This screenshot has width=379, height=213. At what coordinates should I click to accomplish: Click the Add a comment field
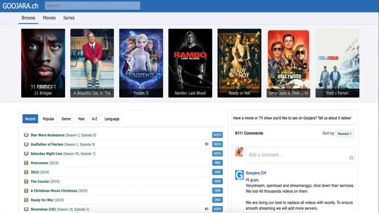click(x=300, y=155)
